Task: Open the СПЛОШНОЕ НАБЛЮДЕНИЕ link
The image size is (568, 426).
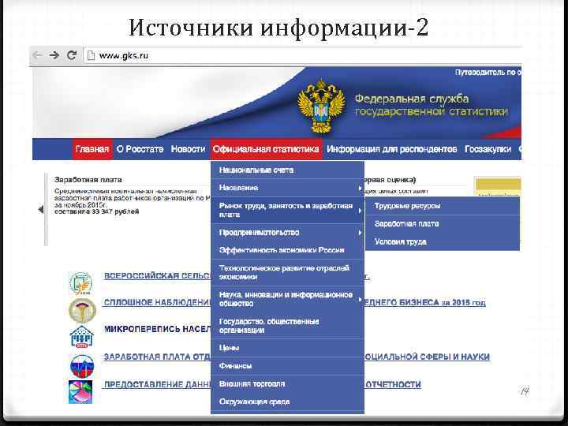Action: tap(157, 302)
